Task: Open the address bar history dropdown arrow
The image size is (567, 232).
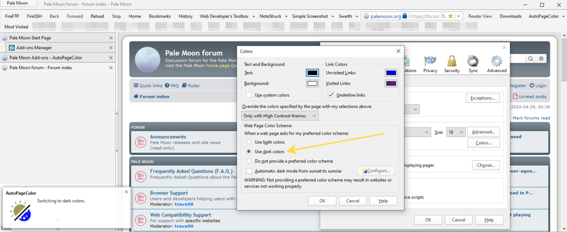Action: [x=459, y=16]
